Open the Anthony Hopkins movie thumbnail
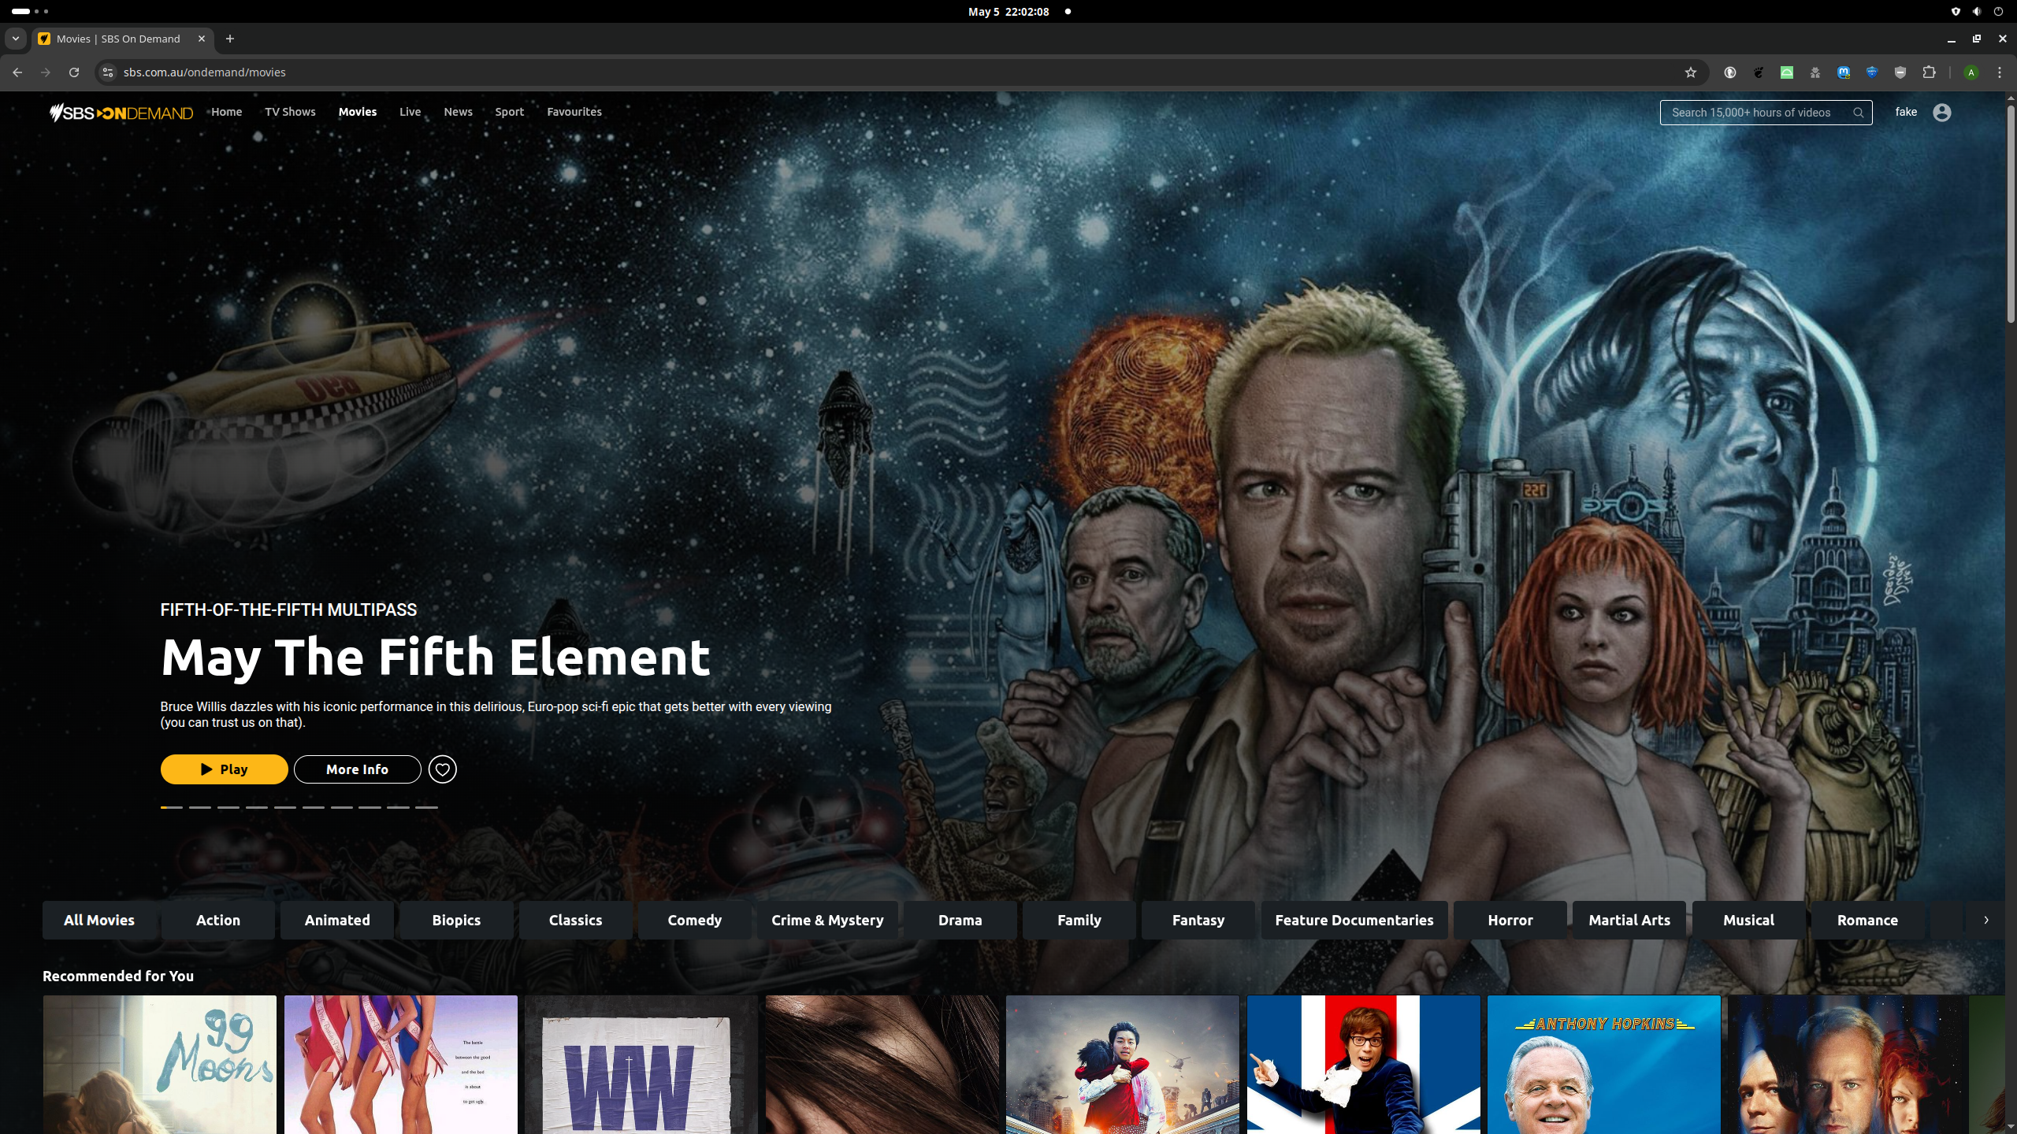The height and width of the screenshot is (1134, 2017). tap(1604, 1065)
